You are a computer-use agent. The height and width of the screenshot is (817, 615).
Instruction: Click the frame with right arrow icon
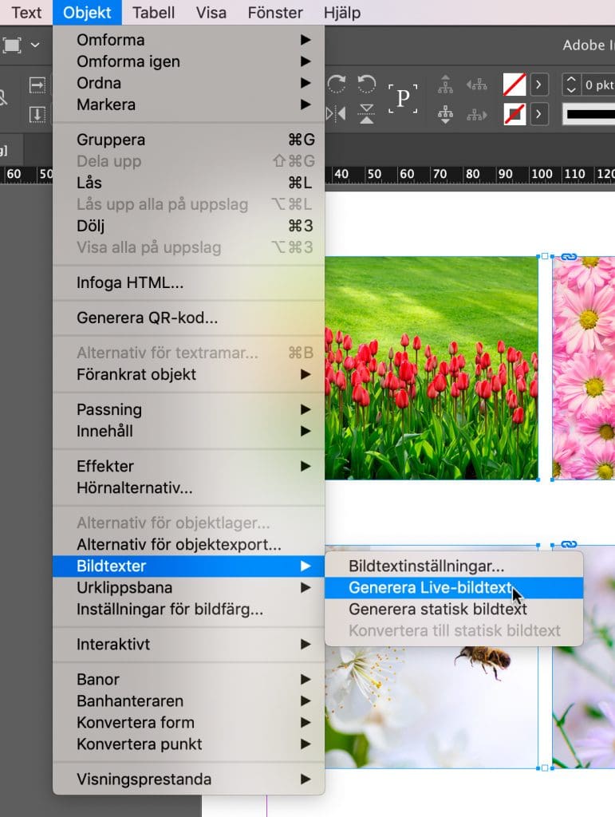coord(37,85)
